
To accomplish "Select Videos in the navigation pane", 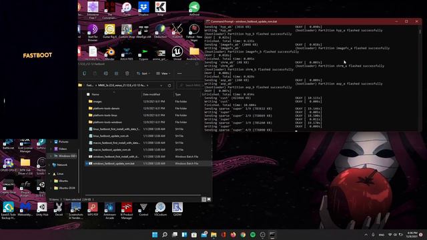I will [61, 149].
